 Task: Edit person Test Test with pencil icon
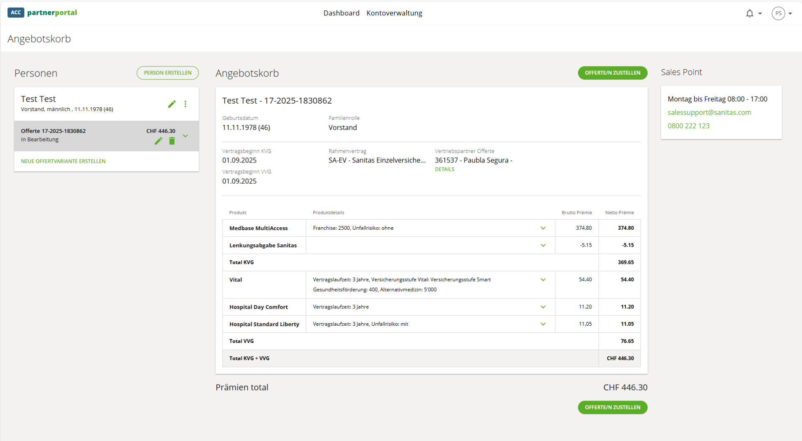(x=172, y=104)
